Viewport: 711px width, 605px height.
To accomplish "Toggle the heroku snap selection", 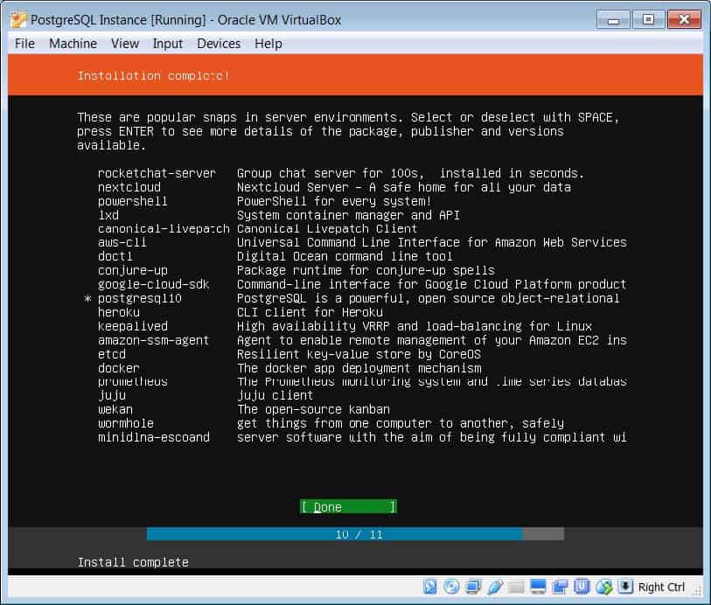I will coord(118,312).
